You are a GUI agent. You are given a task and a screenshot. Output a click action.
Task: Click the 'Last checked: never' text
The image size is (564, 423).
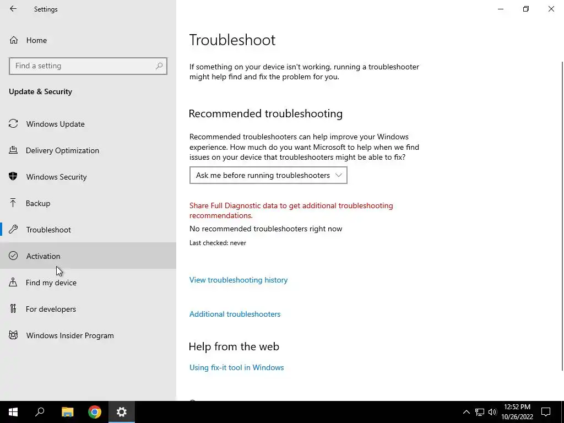coord(218,243)
